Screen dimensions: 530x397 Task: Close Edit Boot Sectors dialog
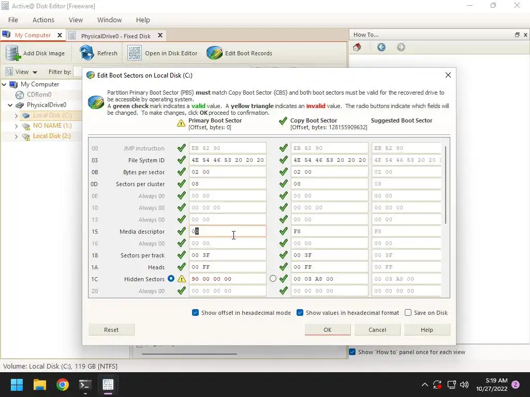448,75
